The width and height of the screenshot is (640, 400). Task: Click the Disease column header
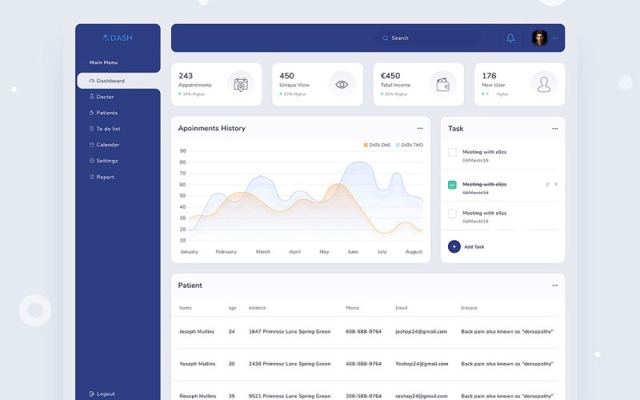469,308
